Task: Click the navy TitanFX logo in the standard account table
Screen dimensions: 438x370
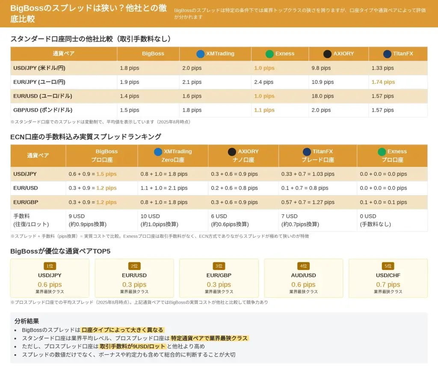Action: (387, 54)
